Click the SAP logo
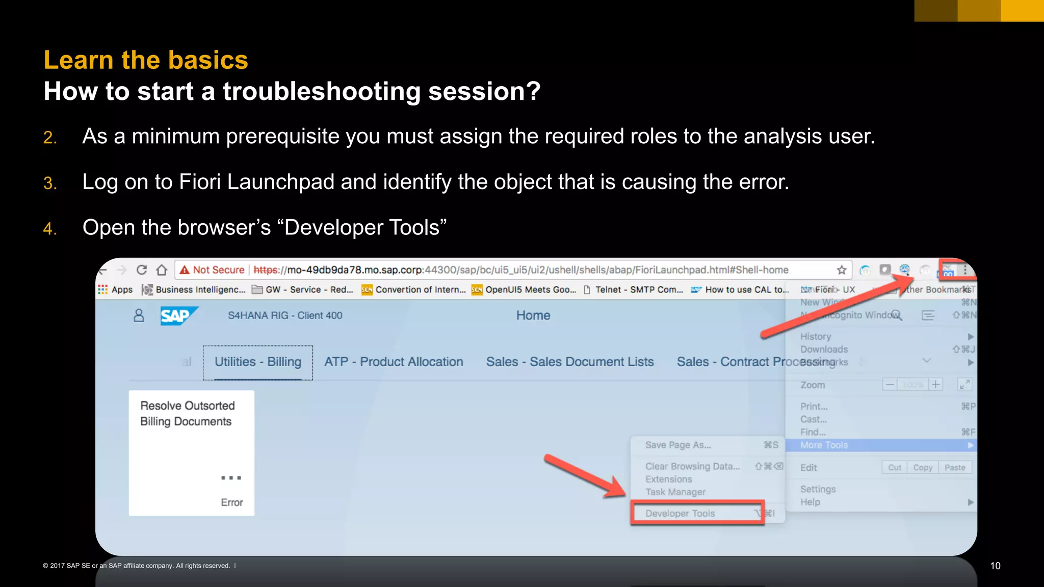This screenshot has width=1044, height=587. (178, 316)
